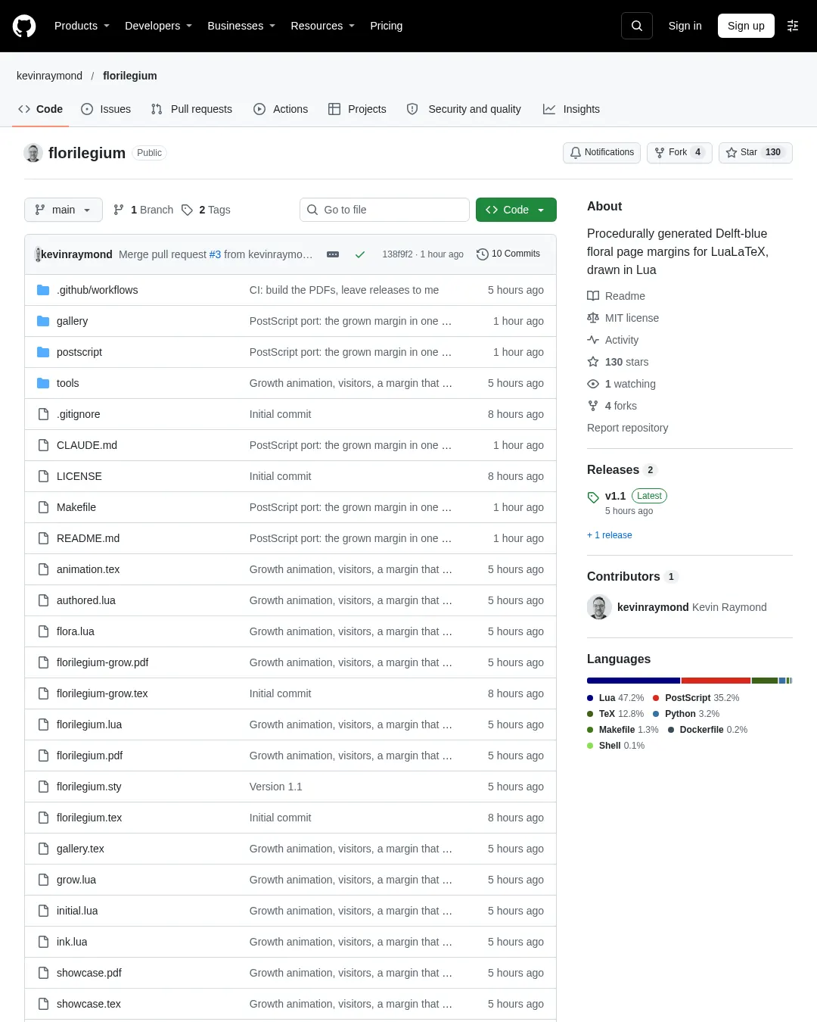Expand the Businesses menu
Image resolution: width=817 pixels, height=1022 pixels.
click(x=241, y=26)
